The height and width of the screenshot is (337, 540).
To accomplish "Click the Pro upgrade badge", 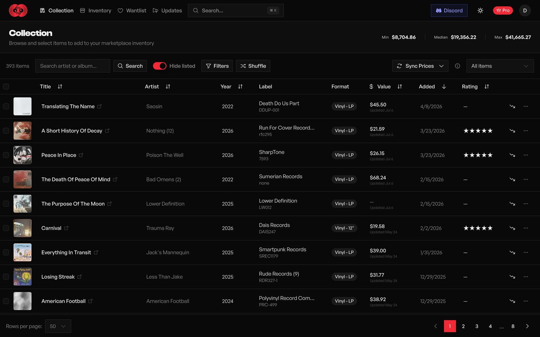I will click(503, 10).
